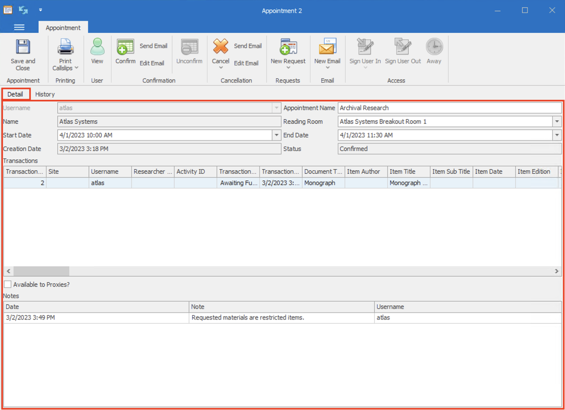Screen dimensions: 565x410
Task: Click Send Email under Confirmation
Action: (153, 46)
